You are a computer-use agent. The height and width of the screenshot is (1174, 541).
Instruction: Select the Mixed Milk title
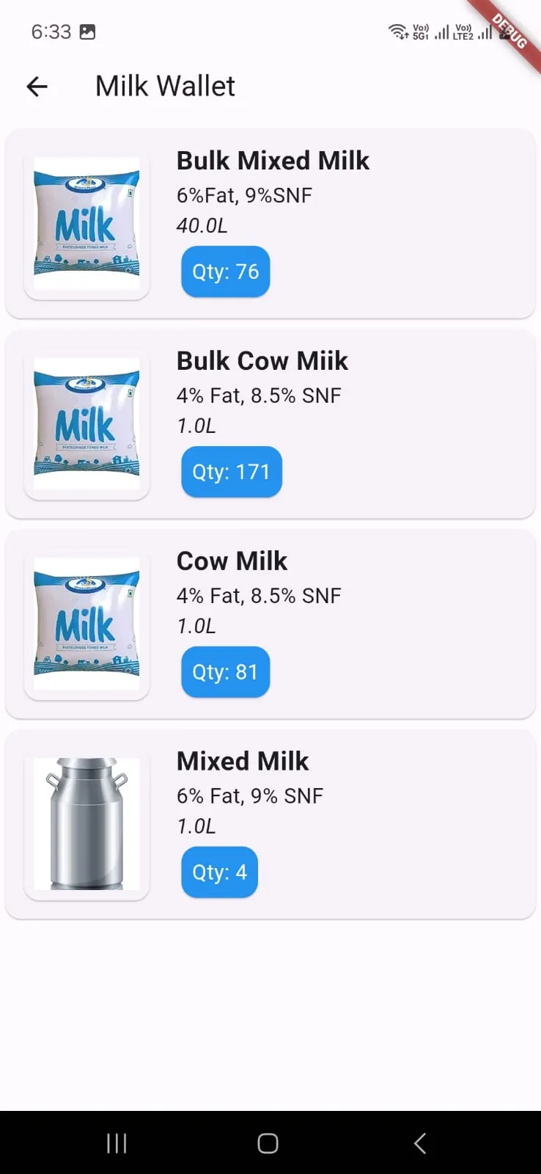click(x=243, y=762)
